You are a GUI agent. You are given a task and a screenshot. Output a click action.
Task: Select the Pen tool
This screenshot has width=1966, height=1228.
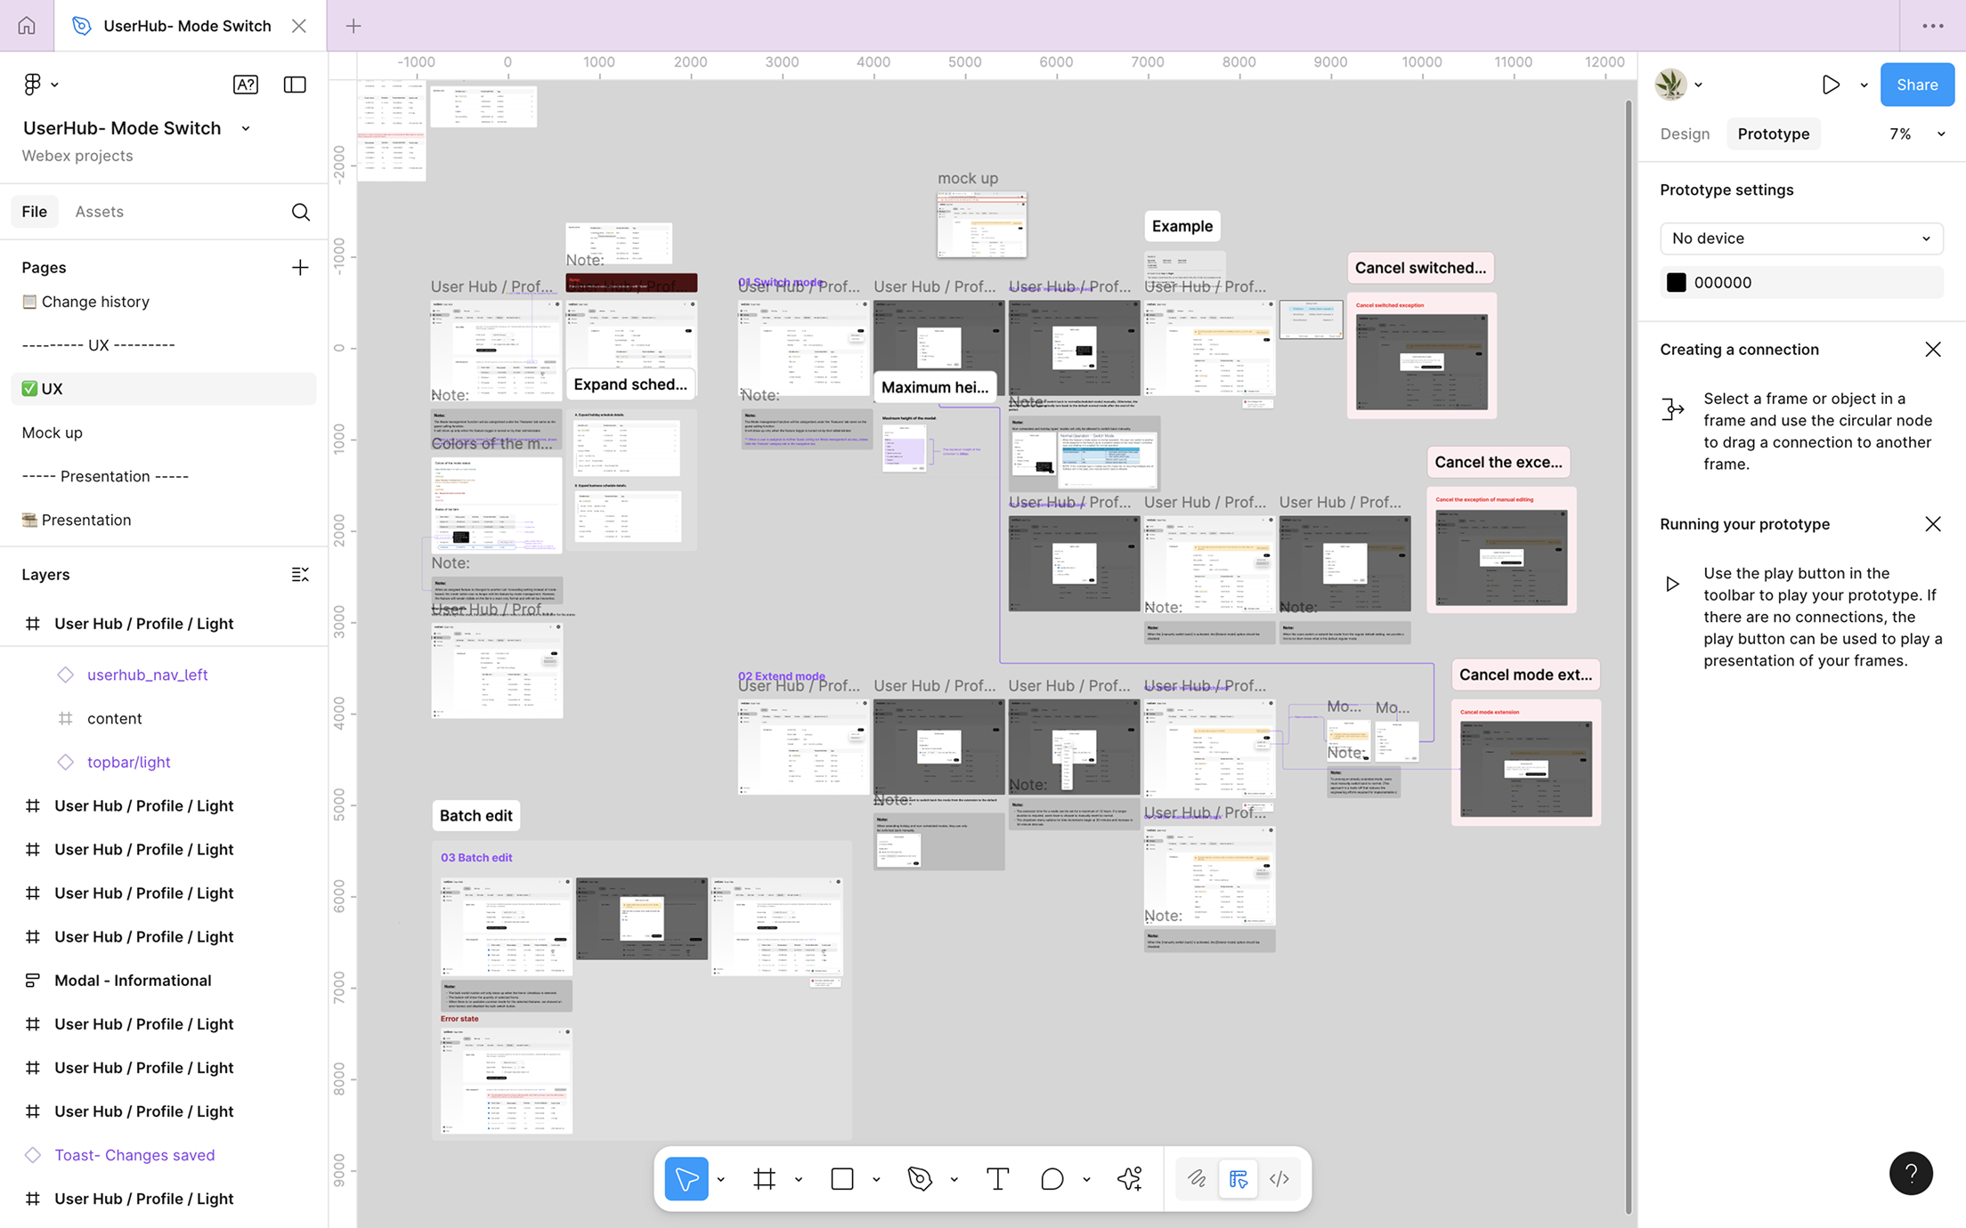coord(920,1179)
